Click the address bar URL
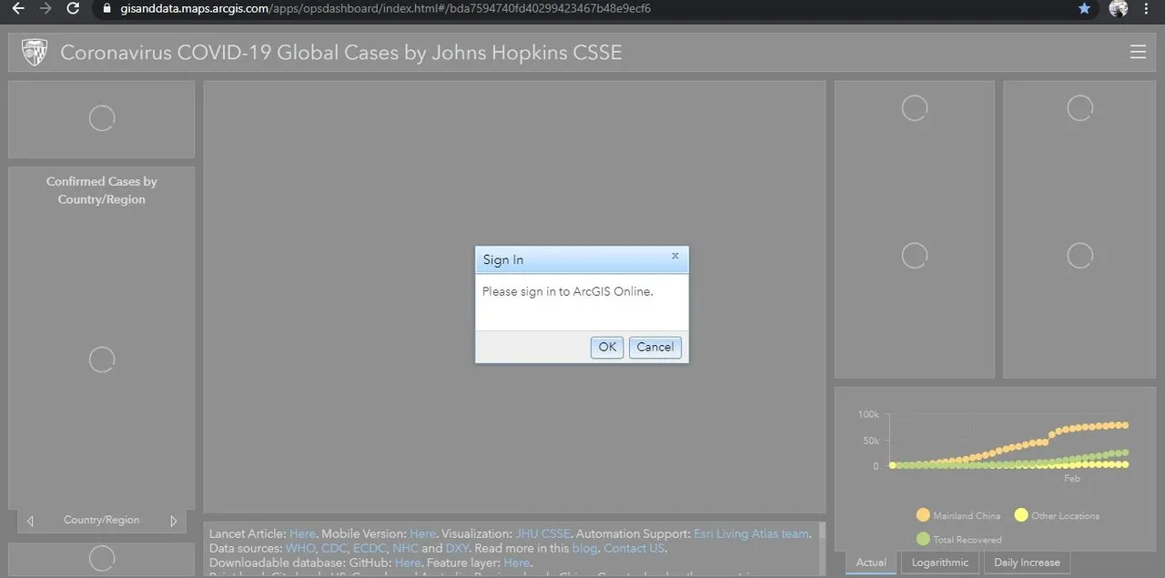Screen dimensions: 1165x578 click(x=385, y=8)
